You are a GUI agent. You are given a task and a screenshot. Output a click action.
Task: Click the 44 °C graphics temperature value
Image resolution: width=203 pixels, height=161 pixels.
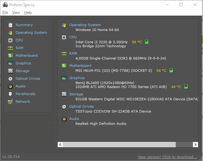[x=176, y=87]
